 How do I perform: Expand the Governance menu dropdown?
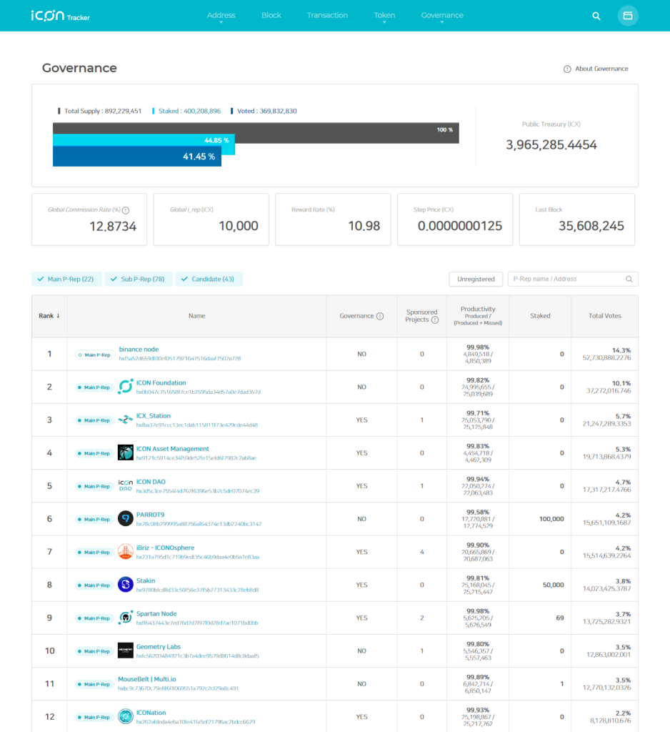click(442, 16)
